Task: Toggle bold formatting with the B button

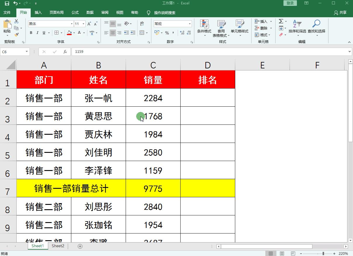Action: click(x=31, y=33)
